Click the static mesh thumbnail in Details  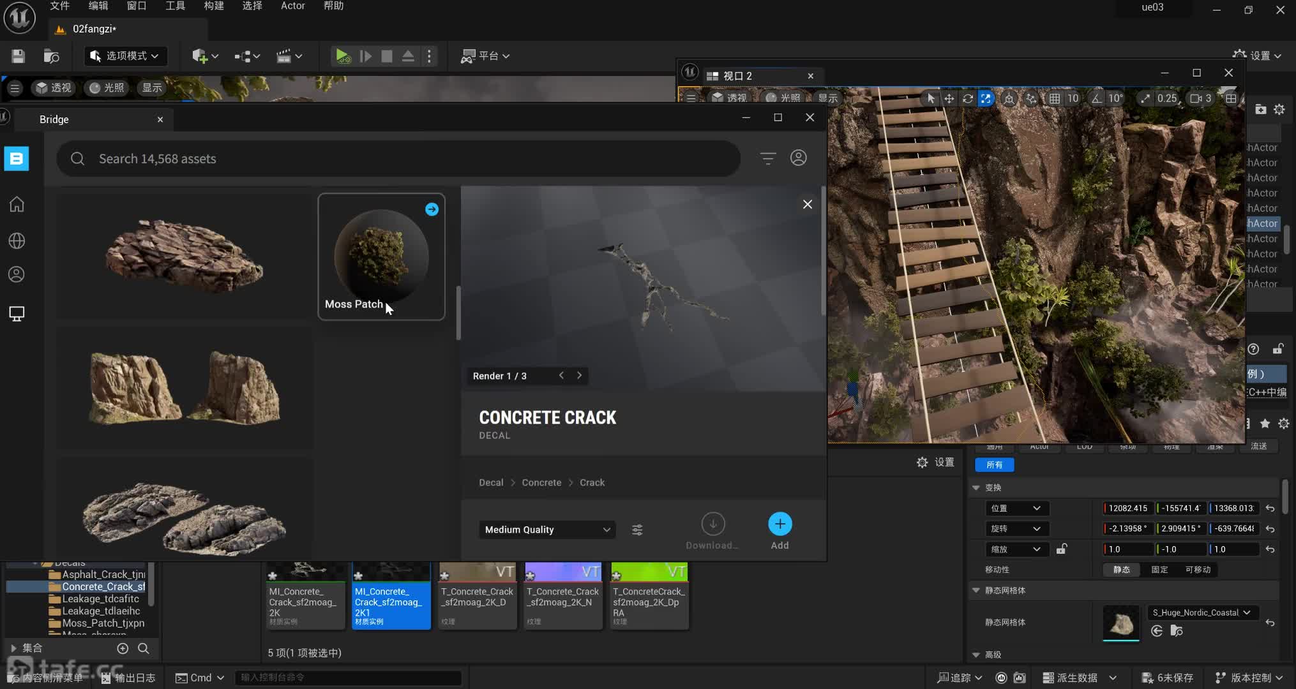[1121, 623]
